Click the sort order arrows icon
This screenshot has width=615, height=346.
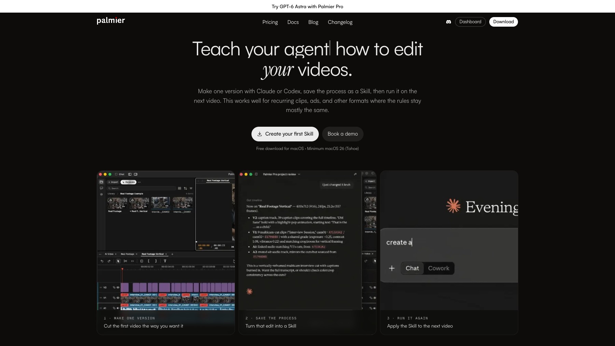(185, 188)
